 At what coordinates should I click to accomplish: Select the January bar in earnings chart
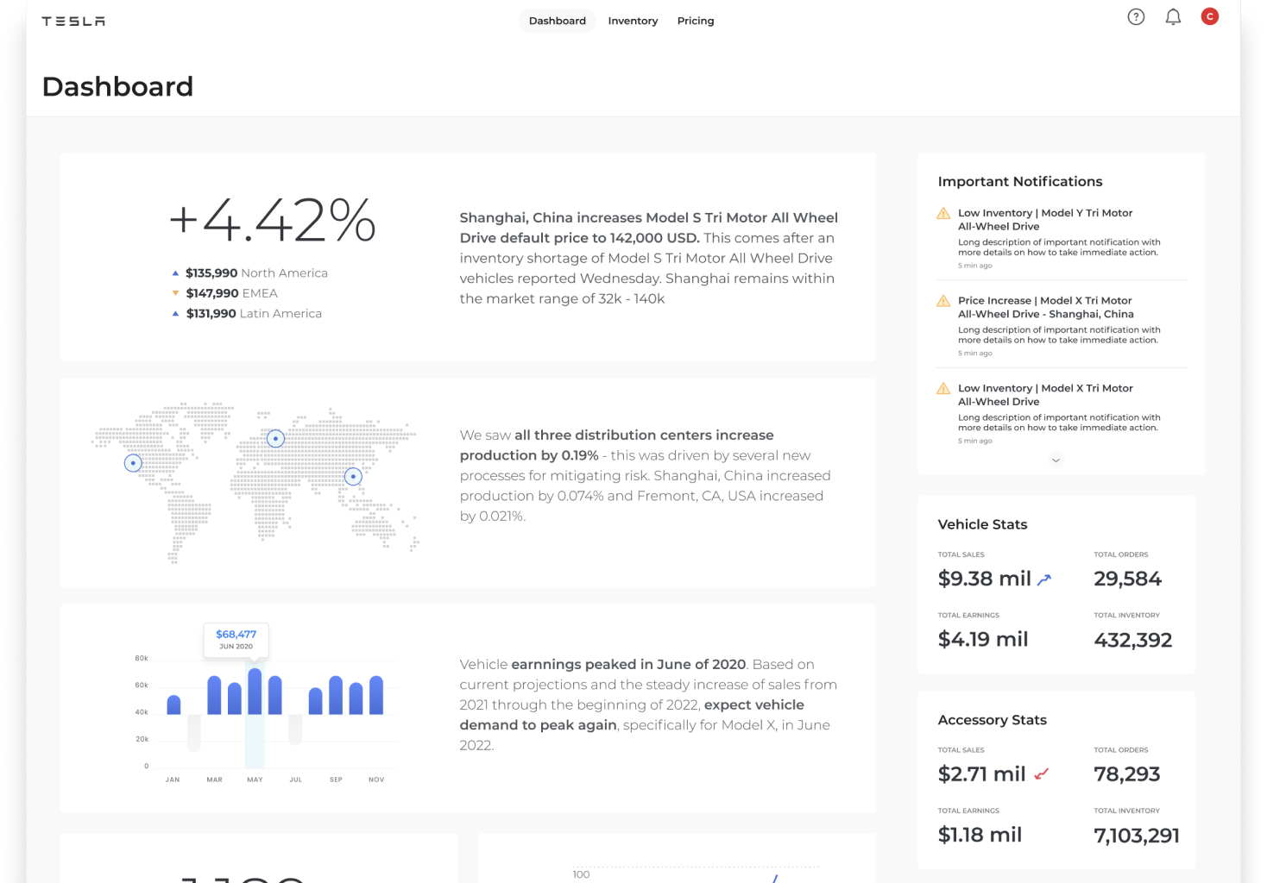point(173,705)
